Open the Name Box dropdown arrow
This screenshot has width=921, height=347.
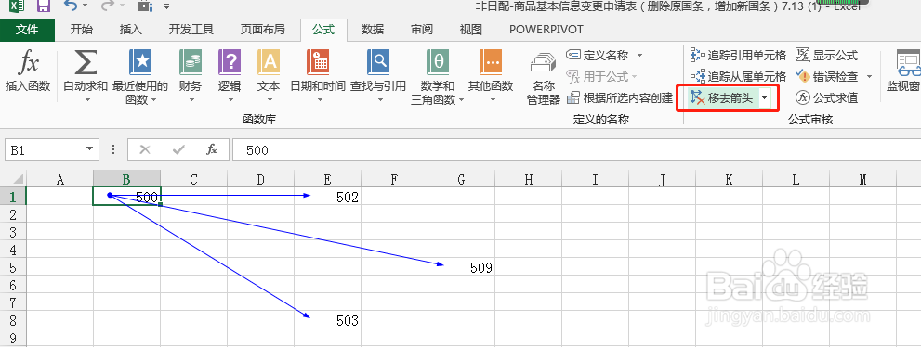pos(89,149)
